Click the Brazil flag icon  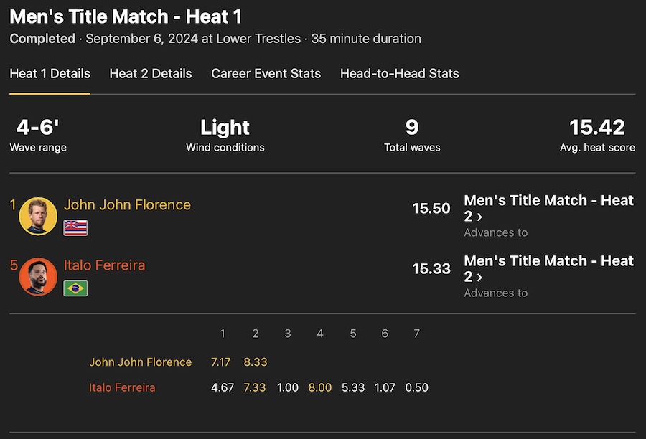(x=75, y=288)
